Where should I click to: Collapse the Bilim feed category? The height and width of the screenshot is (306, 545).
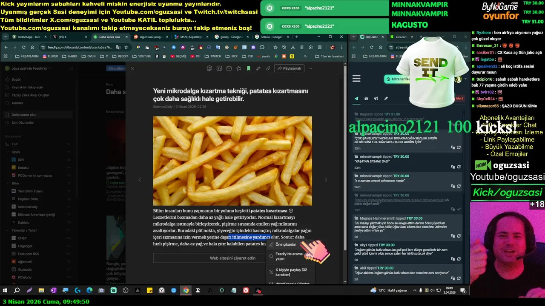7,183
